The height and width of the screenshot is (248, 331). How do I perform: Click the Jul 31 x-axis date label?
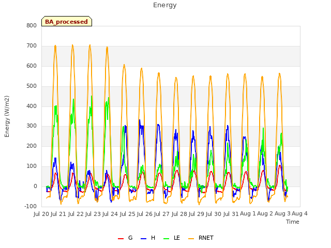coord(231,214)
